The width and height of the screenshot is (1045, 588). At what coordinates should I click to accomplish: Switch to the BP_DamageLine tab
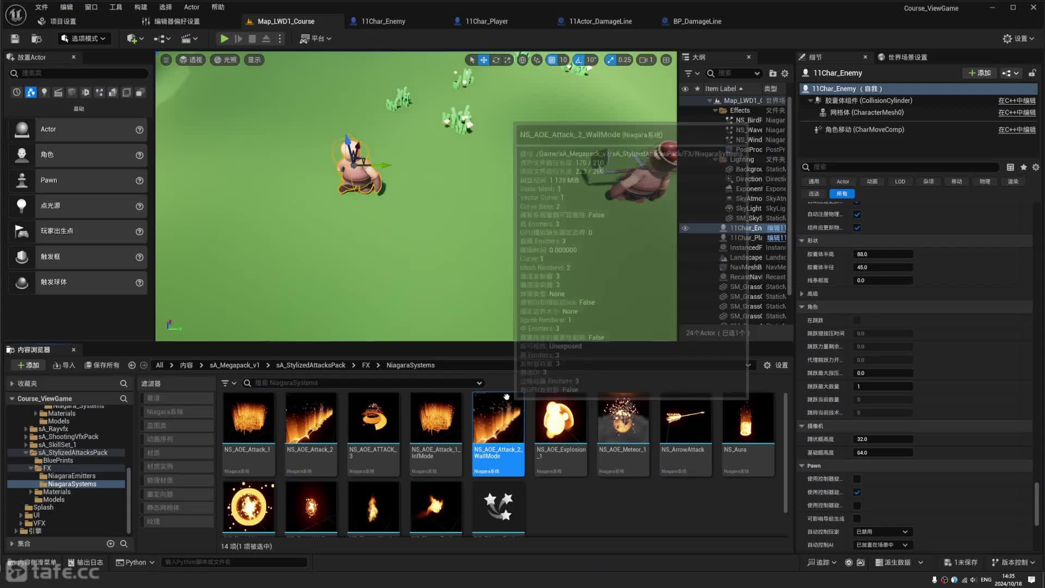697,21
